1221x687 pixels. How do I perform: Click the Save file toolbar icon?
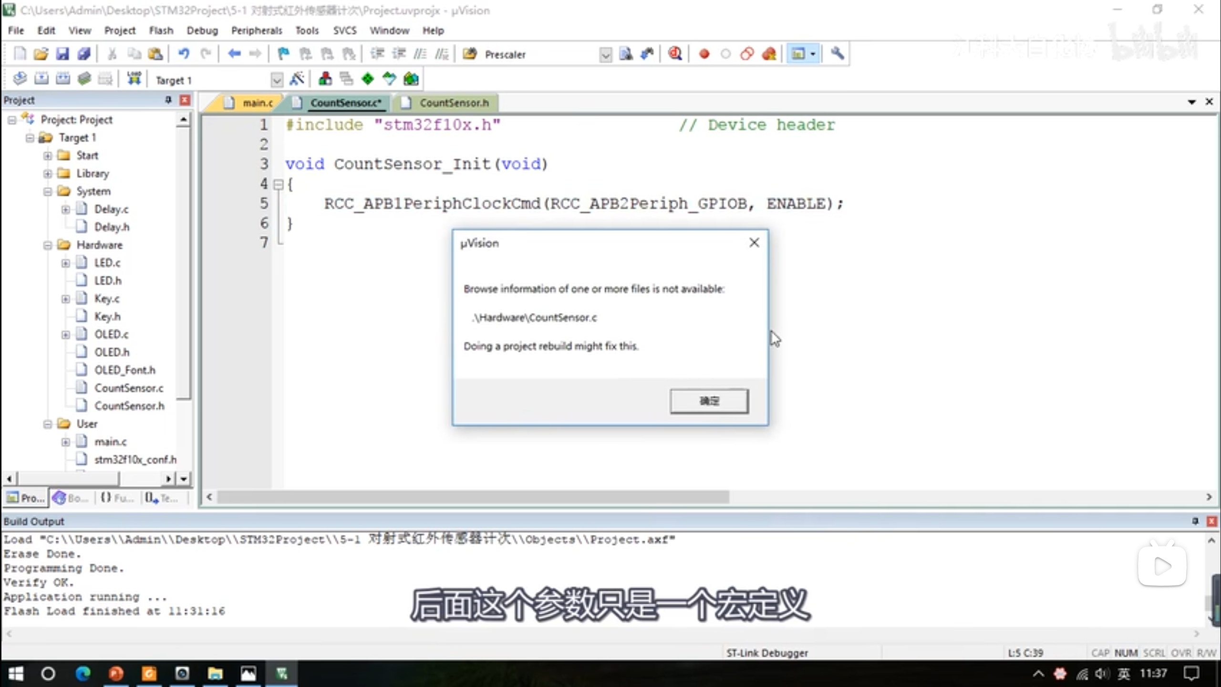pyautogui.click(x=62, y=54)
